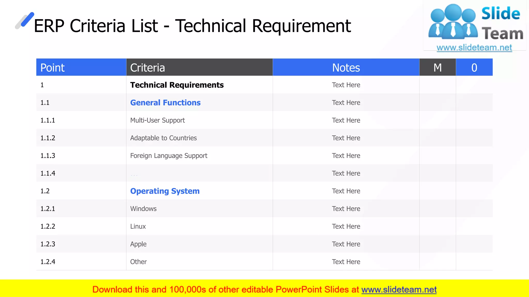The height and width of the screenshot is (297, 529).
Task: Click Text Here in the Technical Requirements row
Action: click(346, 85)
